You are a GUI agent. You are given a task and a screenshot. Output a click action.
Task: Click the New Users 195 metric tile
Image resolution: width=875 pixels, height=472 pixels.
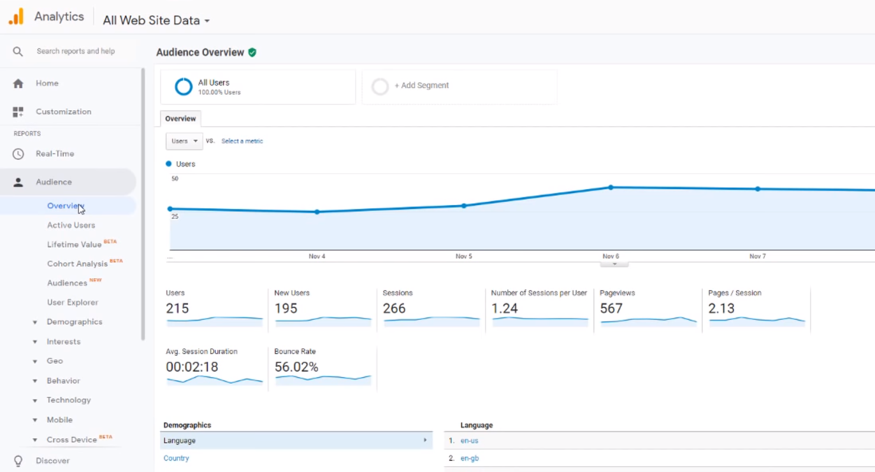tap(322, 310)
